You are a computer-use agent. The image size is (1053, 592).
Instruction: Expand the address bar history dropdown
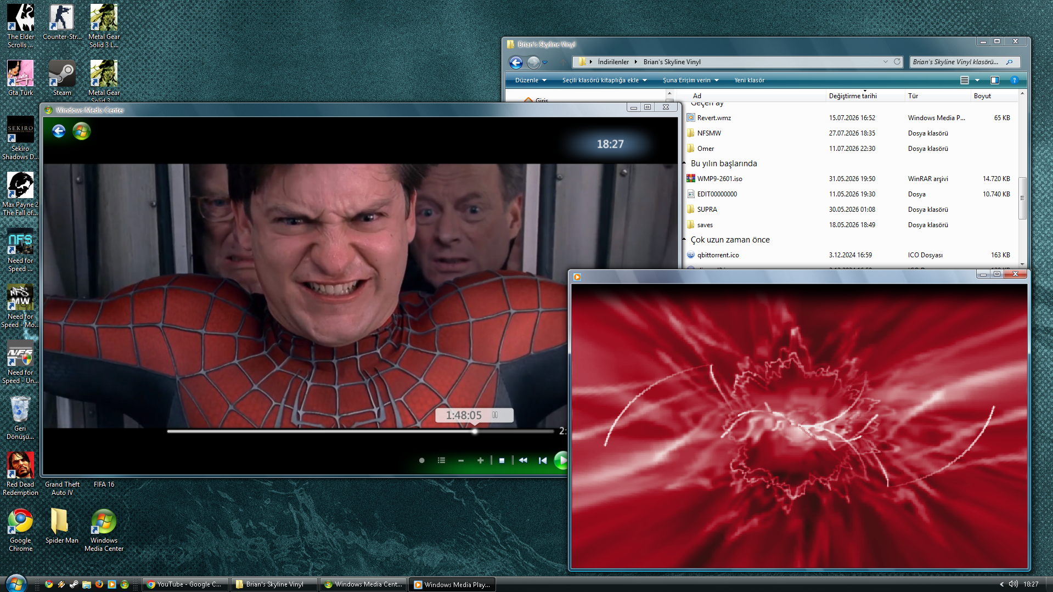(x=885, y=62)
